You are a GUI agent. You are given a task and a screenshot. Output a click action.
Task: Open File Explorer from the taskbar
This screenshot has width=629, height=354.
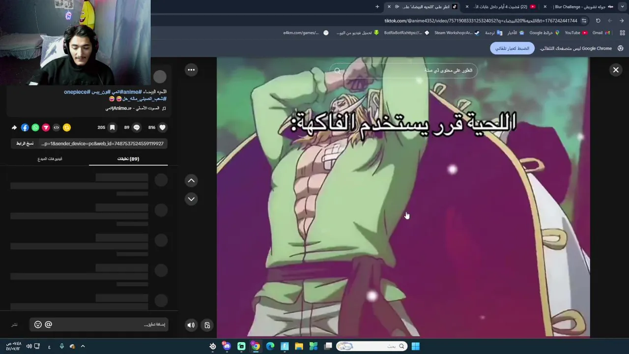[x=299, y=346]
